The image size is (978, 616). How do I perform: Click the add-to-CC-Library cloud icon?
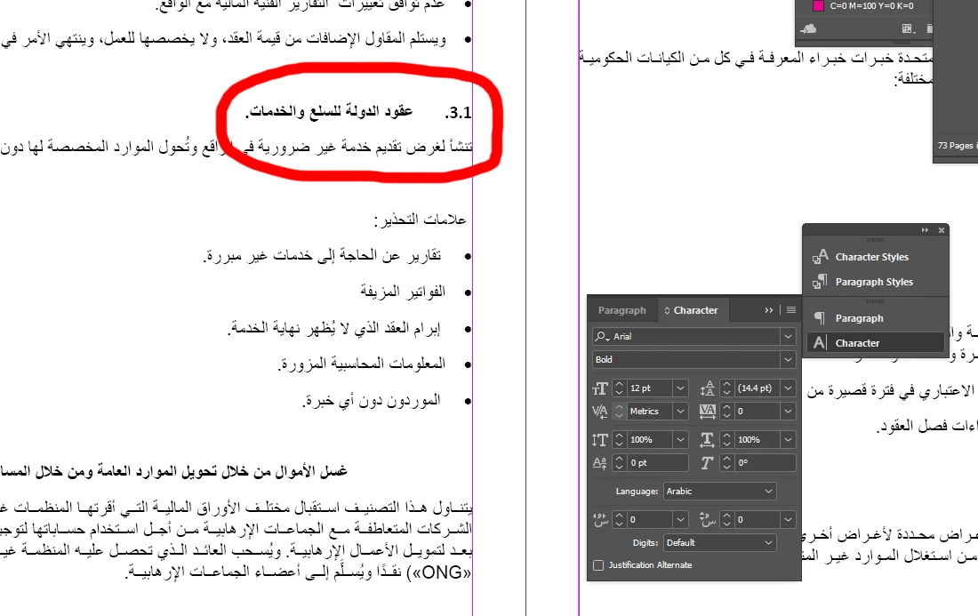(x=808, y=28)
